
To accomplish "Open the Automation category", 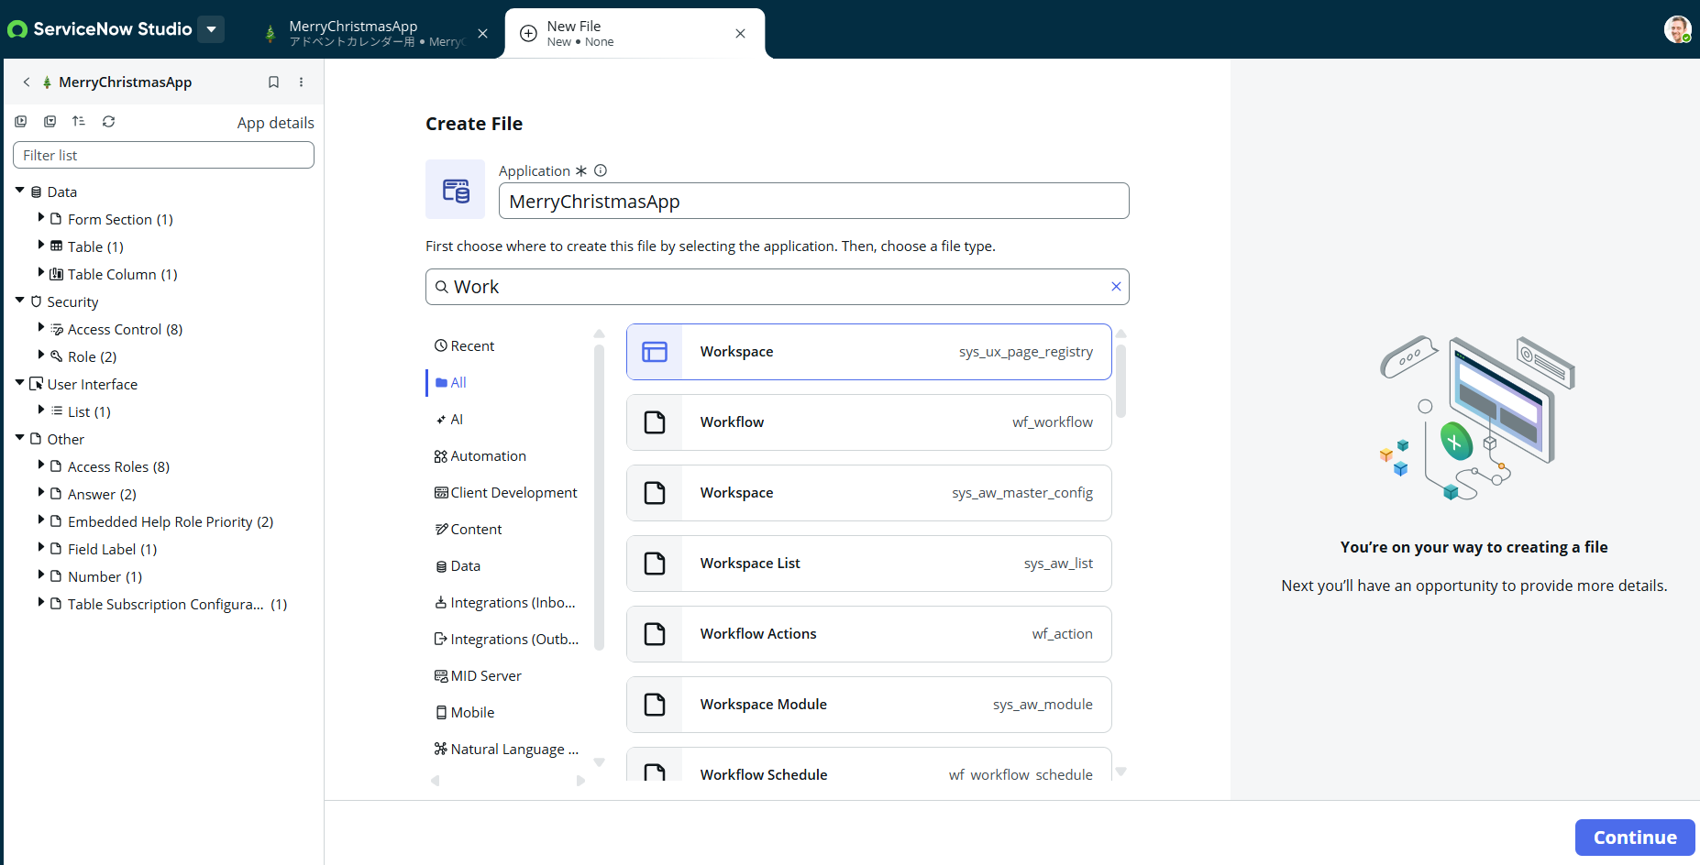I will pos(480,455).
